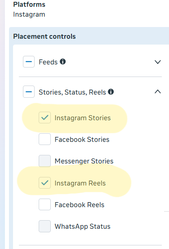Click the Instagram Reels label

80,183
